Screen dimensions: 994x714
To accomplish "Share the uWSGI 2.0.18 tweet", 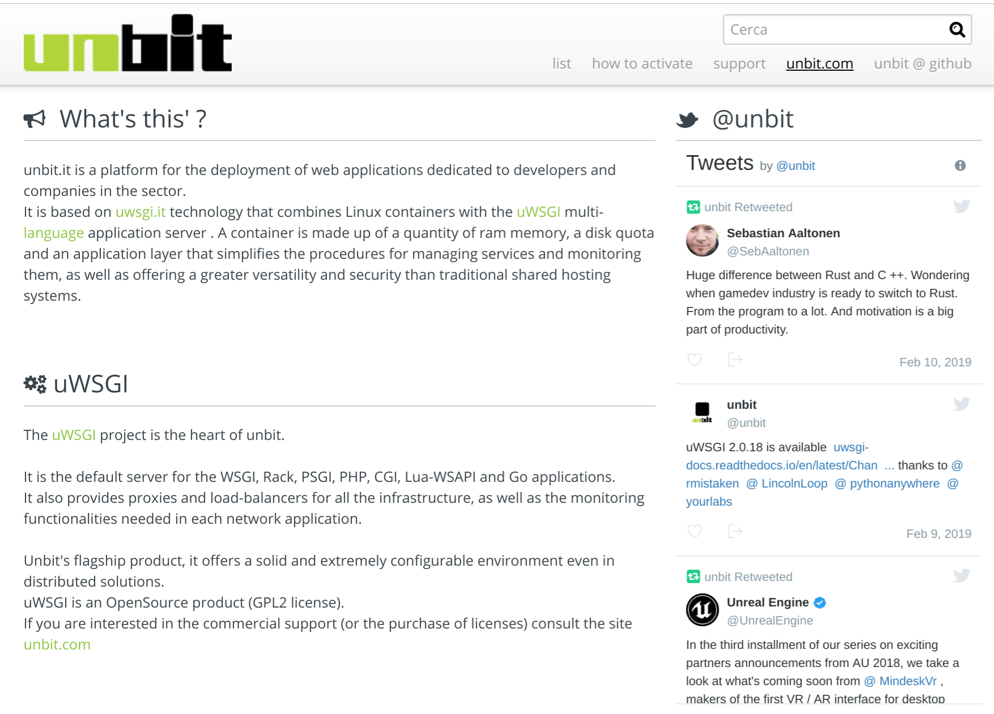I will point(735,531).
